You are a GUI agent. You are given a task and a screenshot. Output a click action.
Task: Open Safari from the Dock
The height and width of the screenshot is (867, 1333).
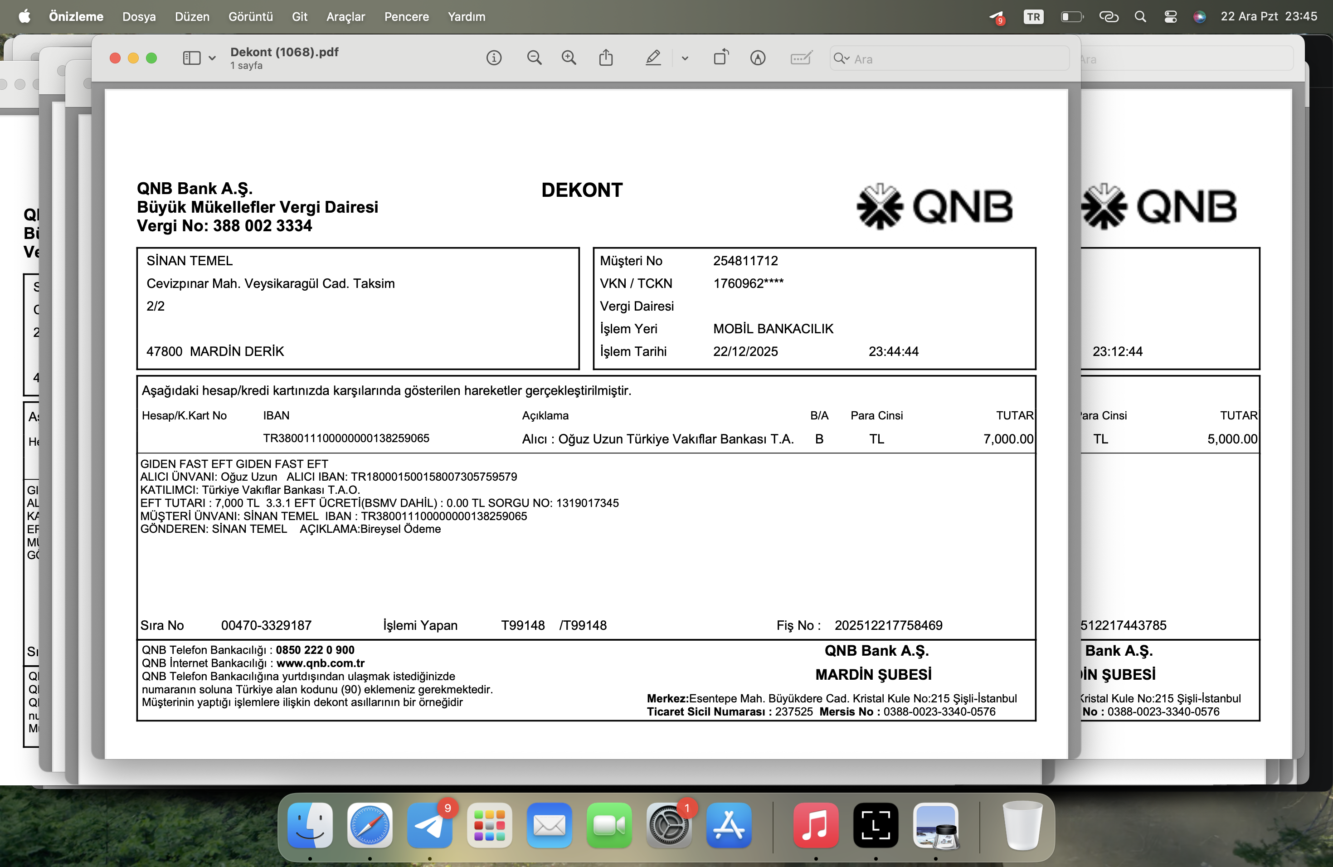370,826
